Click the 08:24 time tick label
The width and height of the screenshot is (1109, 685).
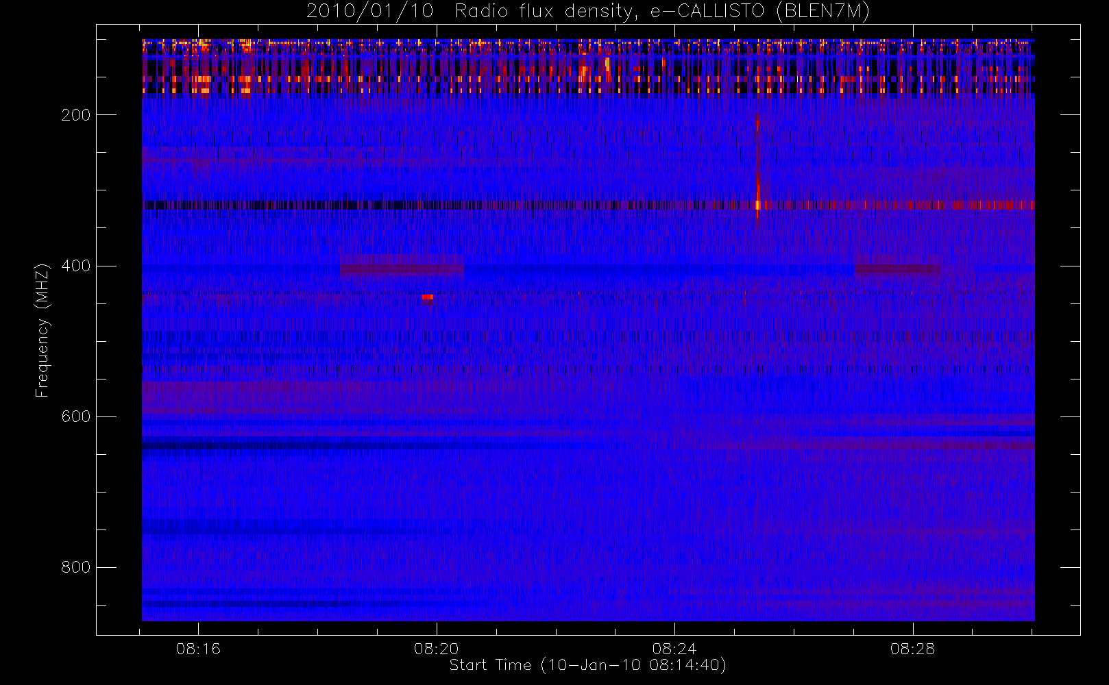[x=674, y=649]
